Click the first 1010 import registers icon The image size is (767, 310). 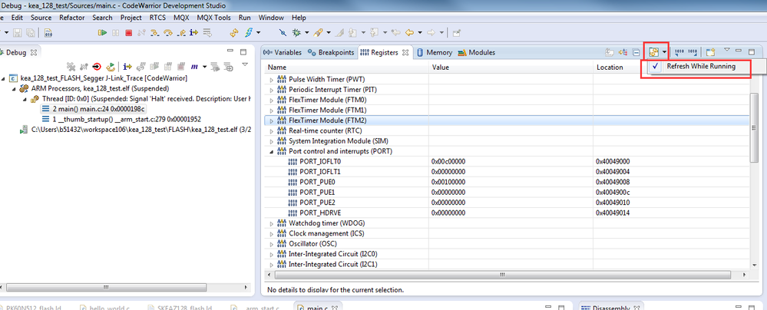click(x=679, y=52)
